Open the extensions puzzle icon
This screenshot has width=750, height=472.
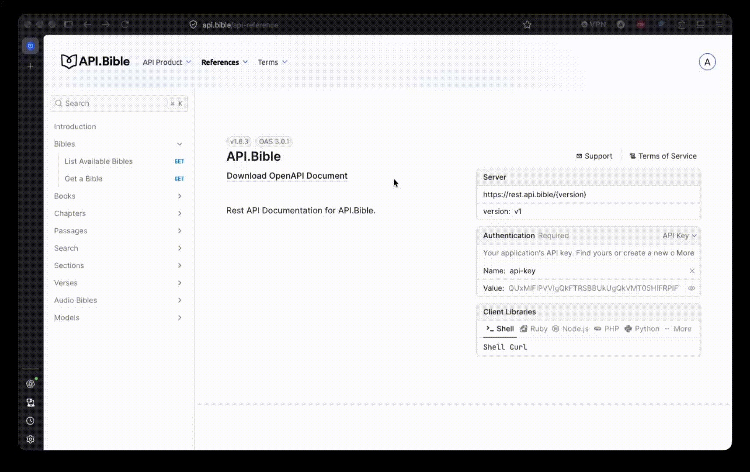(x=682, y=25)
